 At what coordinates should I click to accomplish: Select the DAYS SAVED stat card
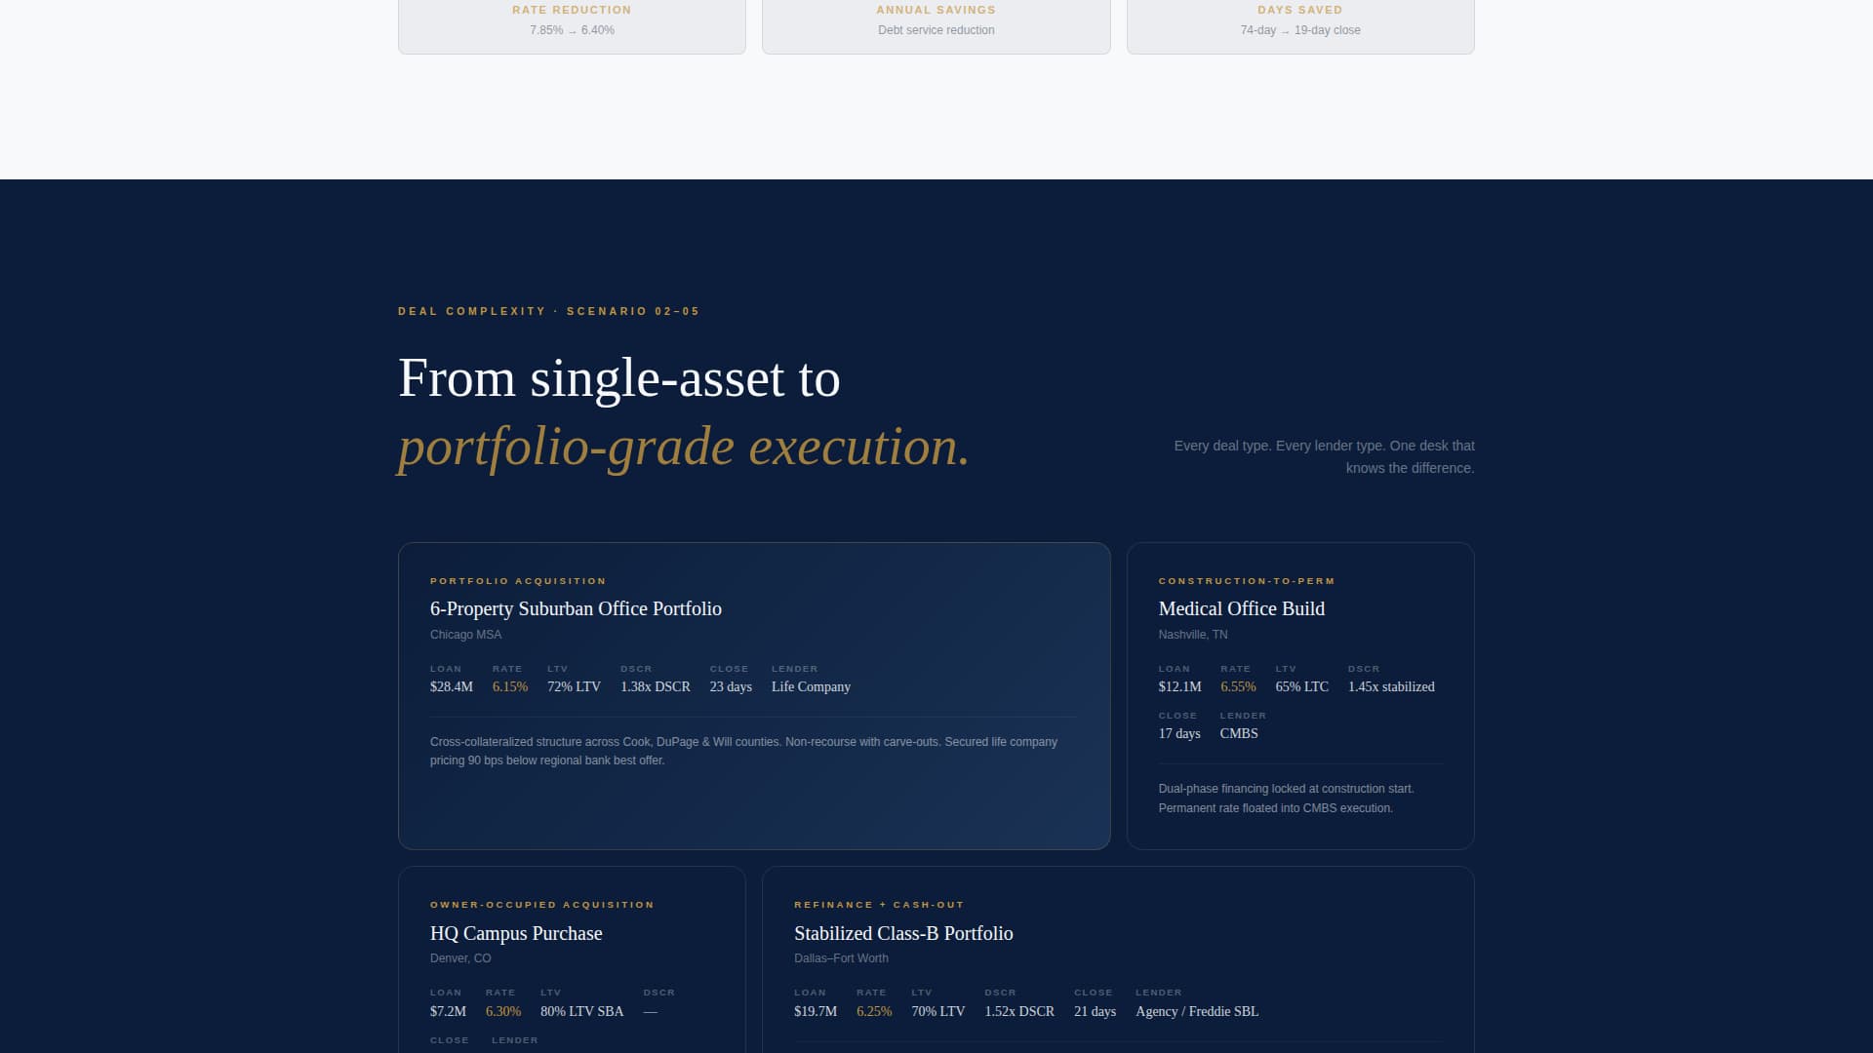[1299, 19]
